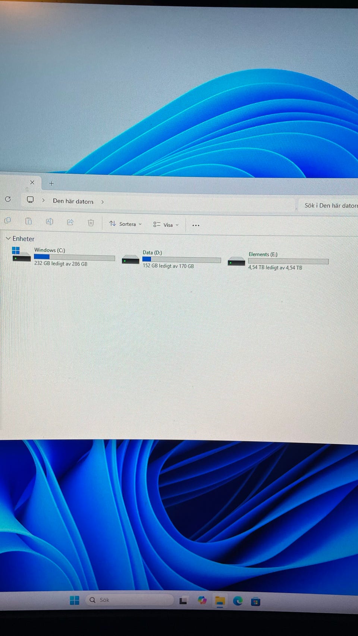Collapse the Enheter group section
Screen dimensions: 358x636
(x=8, y=238)
